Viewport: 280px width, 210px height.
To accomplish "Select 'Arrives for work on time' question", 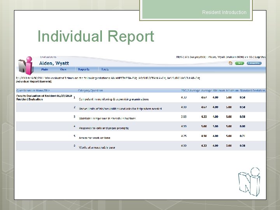I will pyautogui.click(x=94, y=138).
